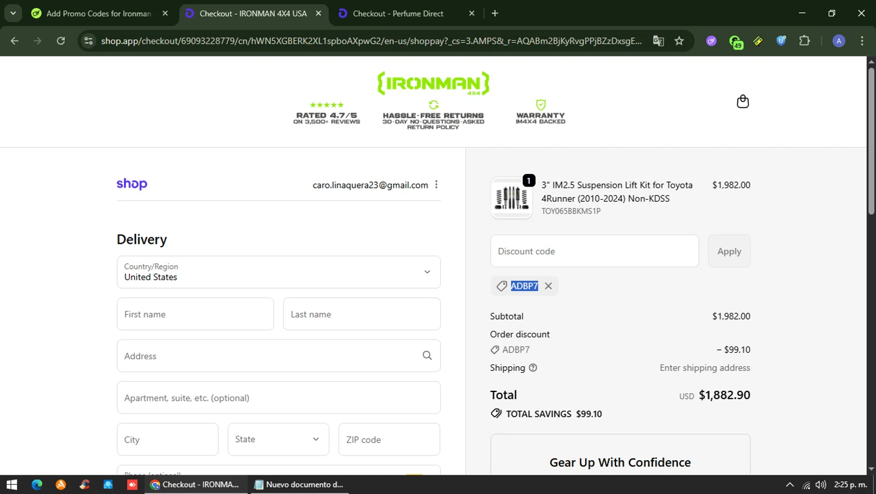Click the browser address bar URL
The width and height of the screenshot is (876, 494).
tap(371, 41)
